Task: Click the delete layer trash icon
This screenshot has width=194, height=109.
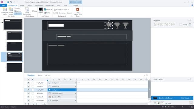Action: coord(162,103)
